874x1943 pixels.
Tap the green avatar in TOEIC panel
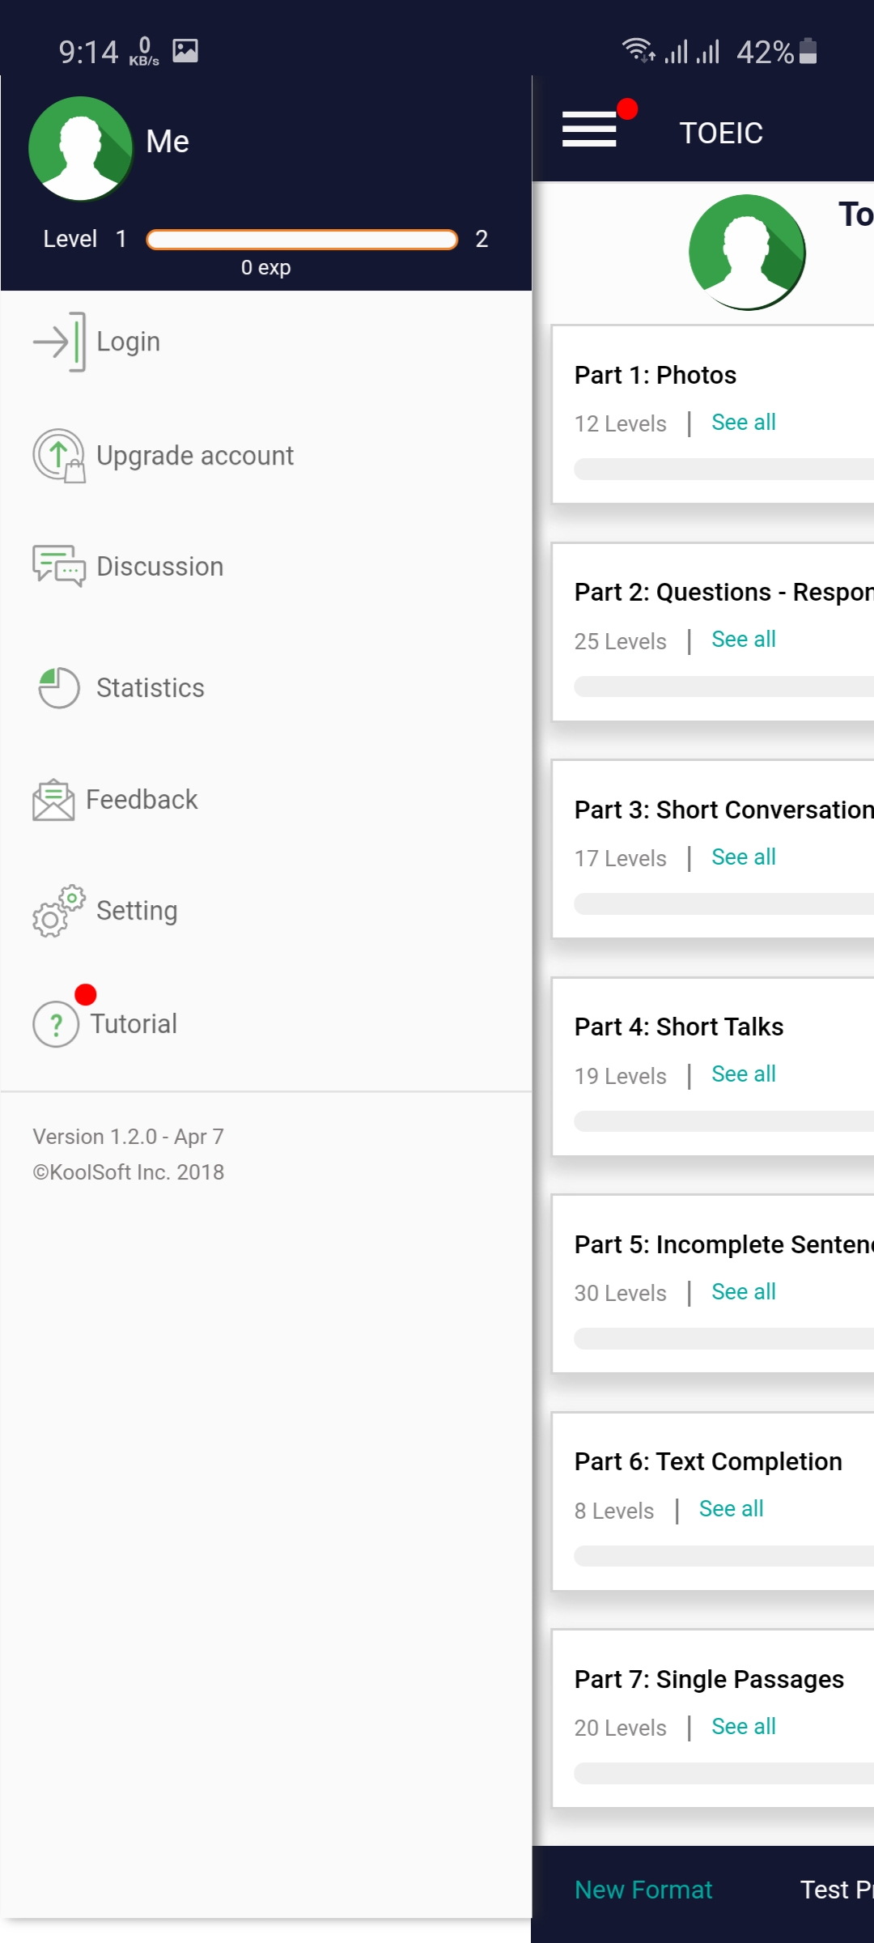[747, 252]
